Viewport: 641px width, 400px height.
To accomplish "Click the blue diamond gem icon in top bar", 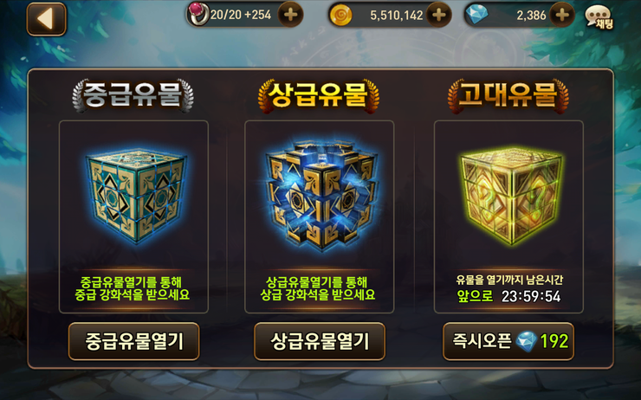I will click(x=476, y=15).
